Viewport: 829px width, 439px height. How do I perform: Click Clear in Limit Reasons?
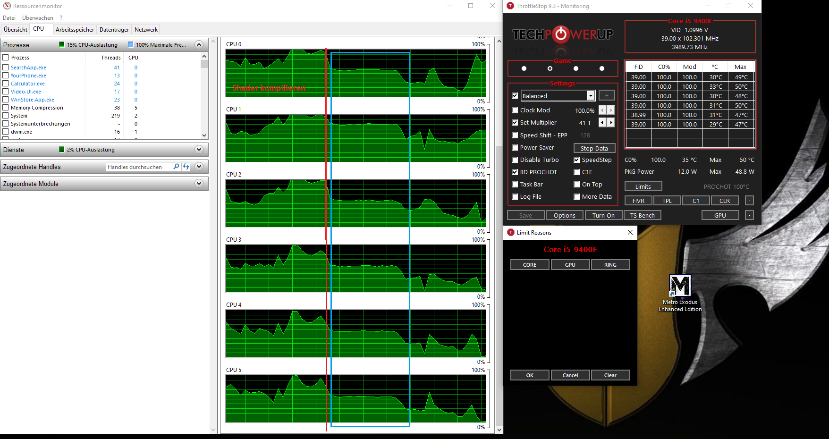click(610, 375)
